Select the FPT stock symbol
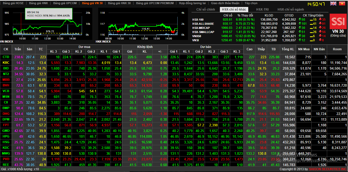The height and width of the screenshot is (172, 348). (6, 125)
